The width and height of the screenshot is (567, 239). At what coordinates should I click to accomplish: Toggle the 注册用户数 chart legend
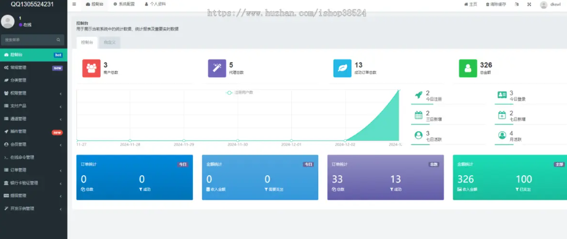pyautogui.click(x=240, y=93)
